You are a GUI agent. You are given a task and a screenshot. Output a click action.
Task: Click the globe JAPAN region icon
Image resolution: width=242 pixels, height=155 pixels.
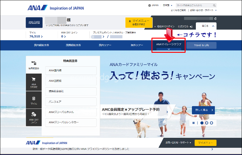(149, 5)
